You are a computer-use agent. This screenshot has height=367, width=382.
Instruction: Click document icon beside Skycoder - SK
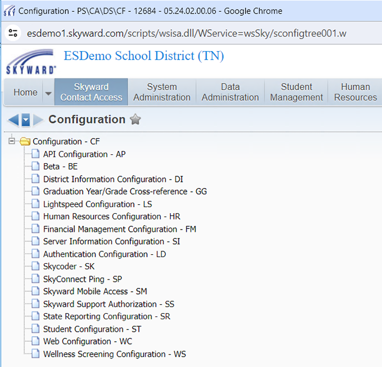pyautogui.click(x=35, y=266)
